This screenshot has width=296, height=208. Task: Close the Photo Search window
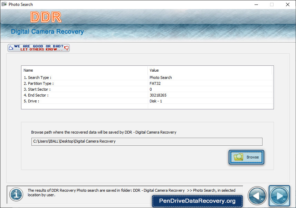pos(287,4)
